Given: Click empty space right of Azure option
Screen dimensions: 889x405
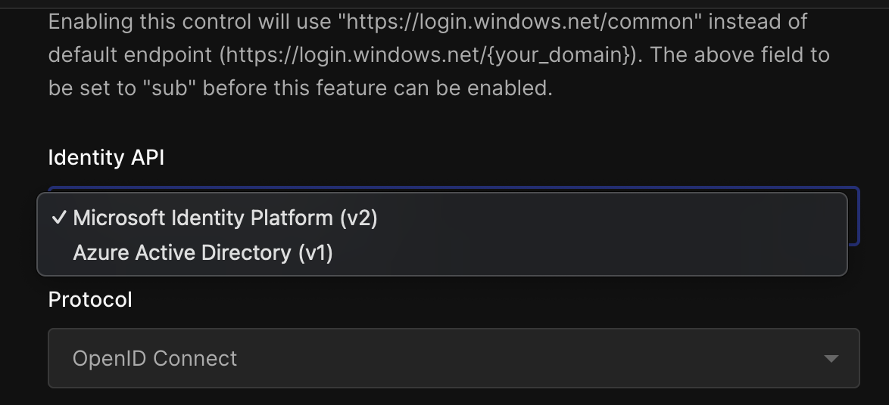Looking at the screenshot, I should tap(591, 252).
